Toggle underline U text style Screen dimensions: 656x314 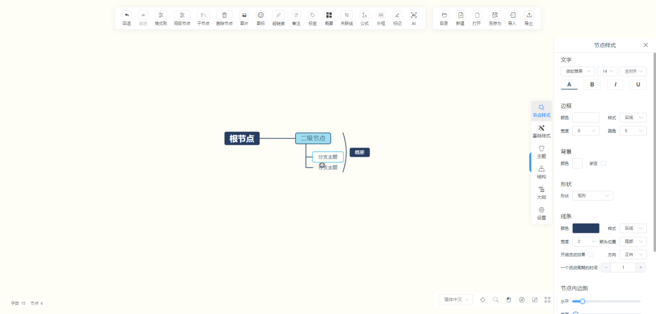point(638,84)
